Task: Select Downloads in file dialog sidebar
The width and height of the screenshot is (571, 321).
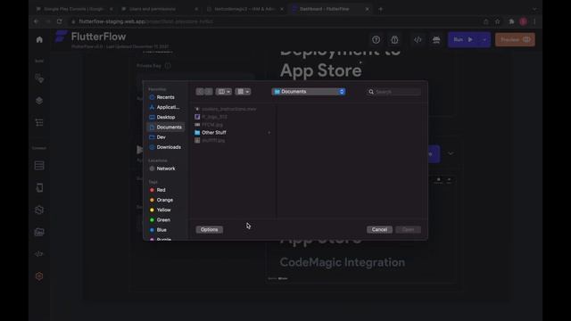Action: [x=165, y=147]
